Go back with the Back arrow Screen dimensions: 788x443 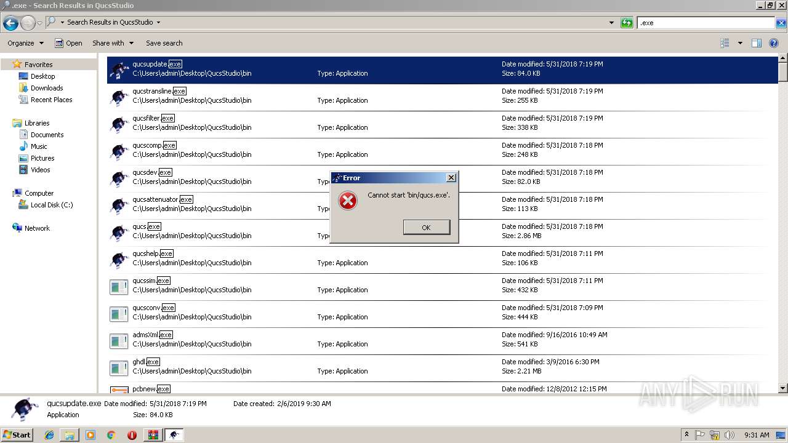point(10,23)
